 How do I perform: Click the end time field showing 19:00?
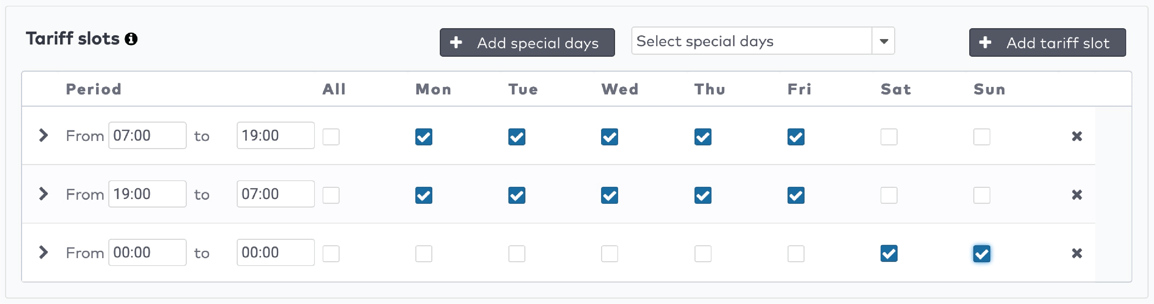(275, 136)
